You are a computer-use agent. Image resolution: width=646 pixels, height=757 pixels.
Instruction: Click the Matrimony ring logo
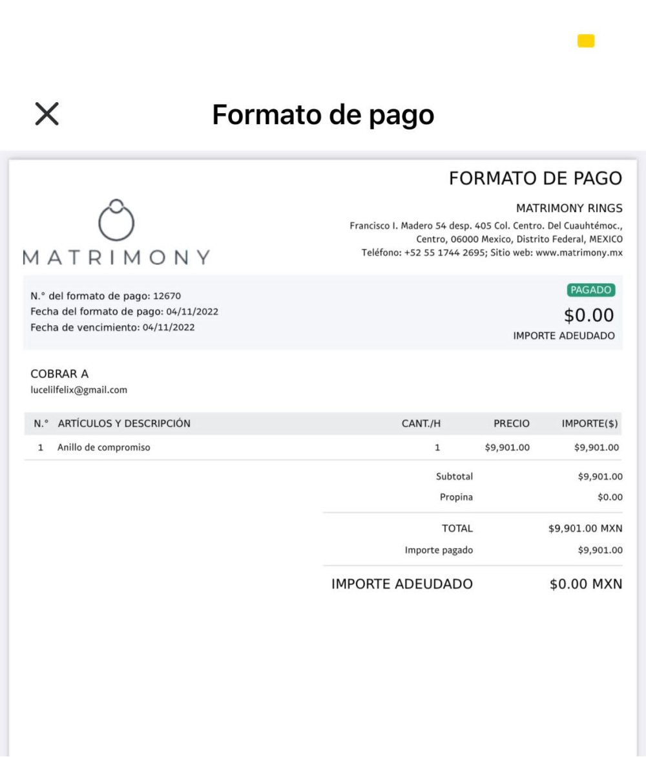pyautogui.click(x=116, y=220)
